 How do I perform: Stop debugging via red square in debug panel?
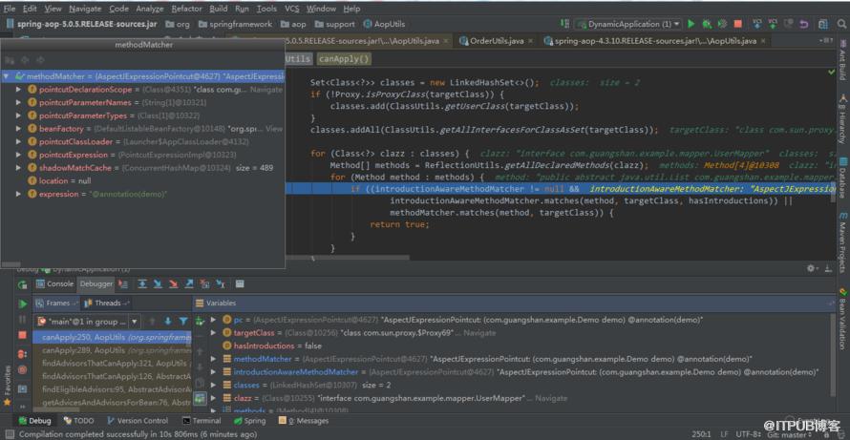(x=22, y=335)
